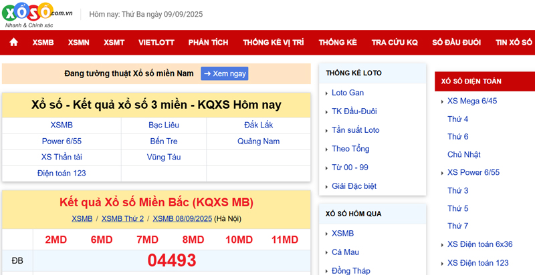Open Cà Mau under Xổ số hôm qua
This screenshot has width=535, height=275.
(x=345, y=252)
